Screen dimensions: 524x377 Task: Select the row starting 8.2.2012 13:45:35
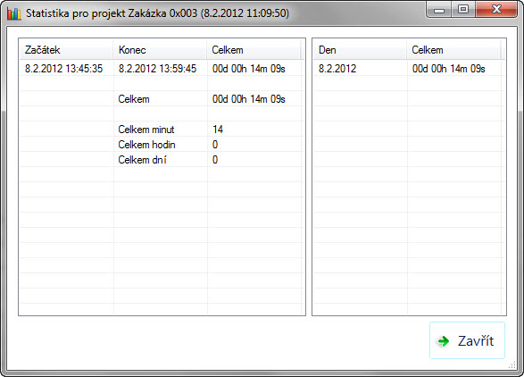(162, 69)
